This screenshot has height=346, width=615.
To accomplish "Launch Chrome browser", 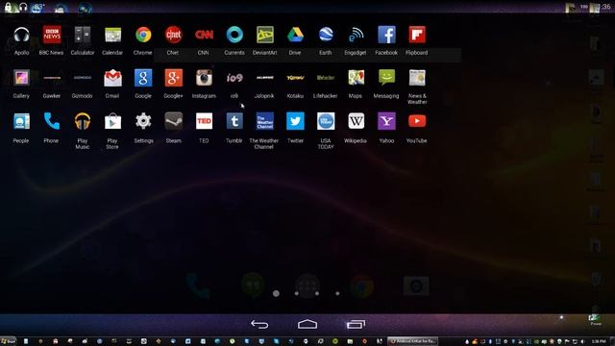I will pos(143,35).
